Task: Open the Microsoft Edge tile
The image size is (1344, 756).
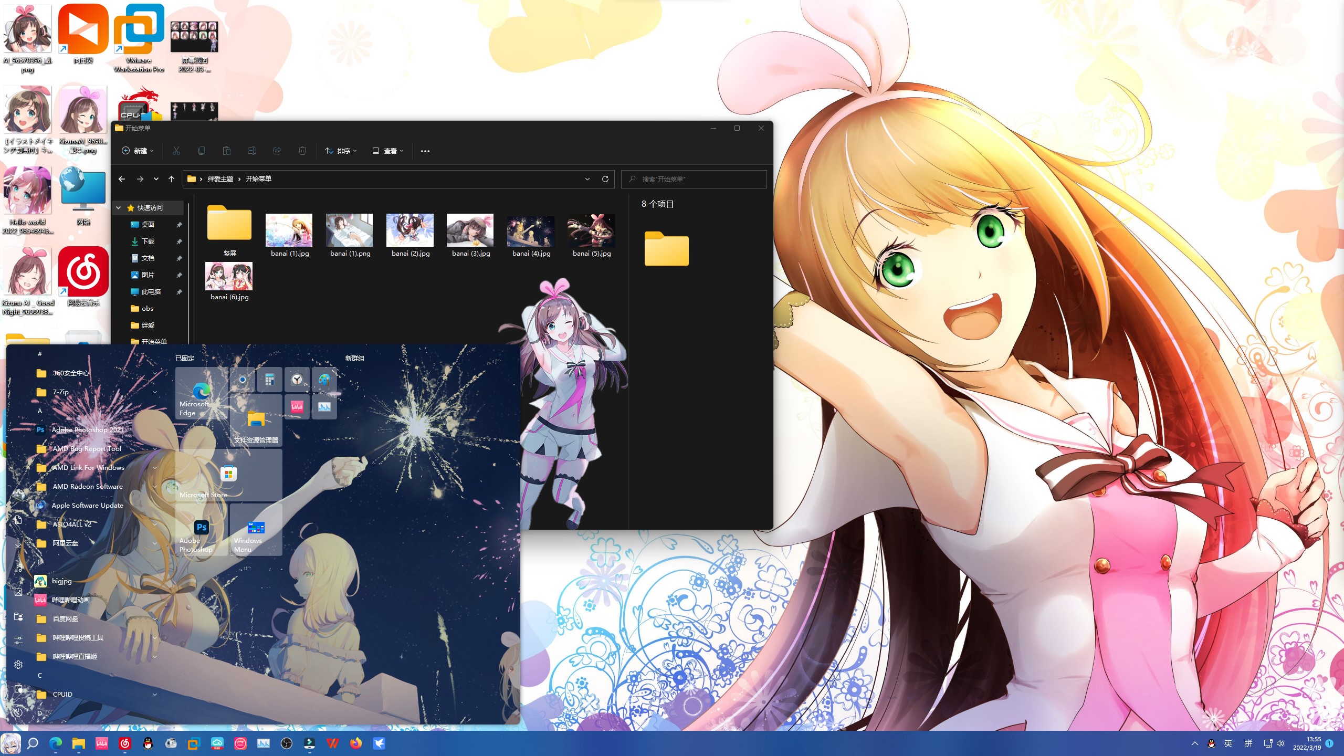Action: pyautogui.click(x=201, y=394)
